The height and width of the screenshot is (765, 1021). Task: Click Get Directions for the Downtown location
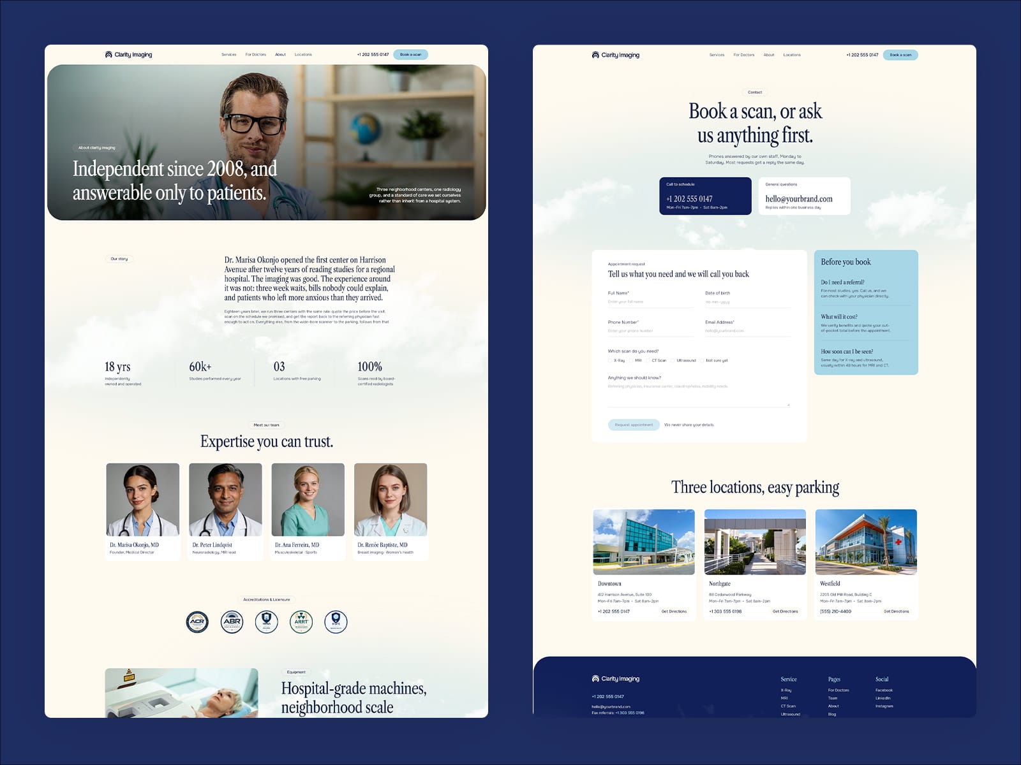[674, 611]
